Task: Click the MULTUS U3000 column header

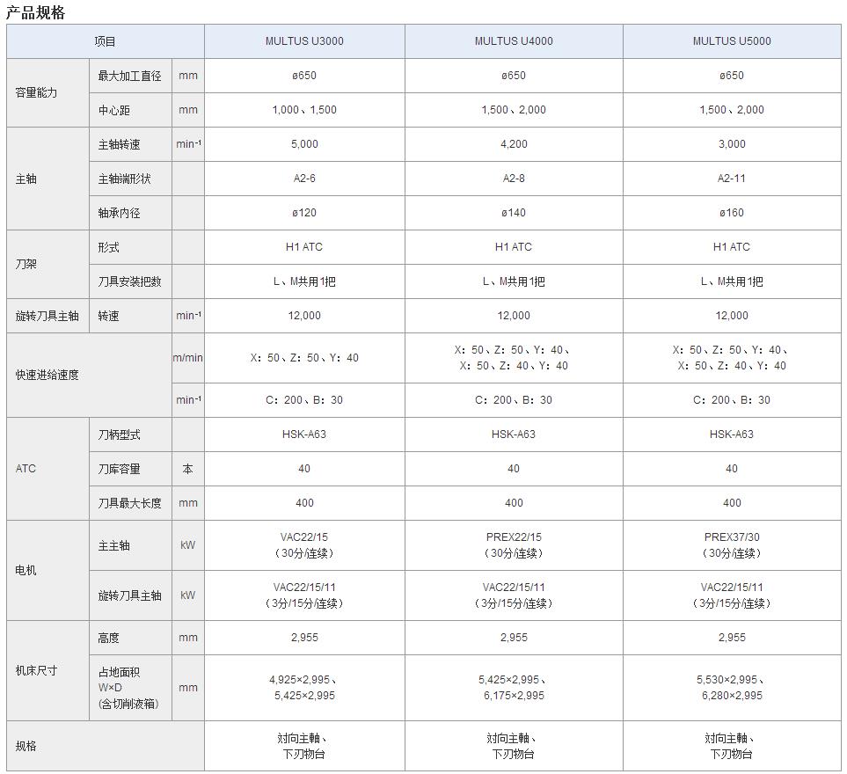Action: point(304,41)
